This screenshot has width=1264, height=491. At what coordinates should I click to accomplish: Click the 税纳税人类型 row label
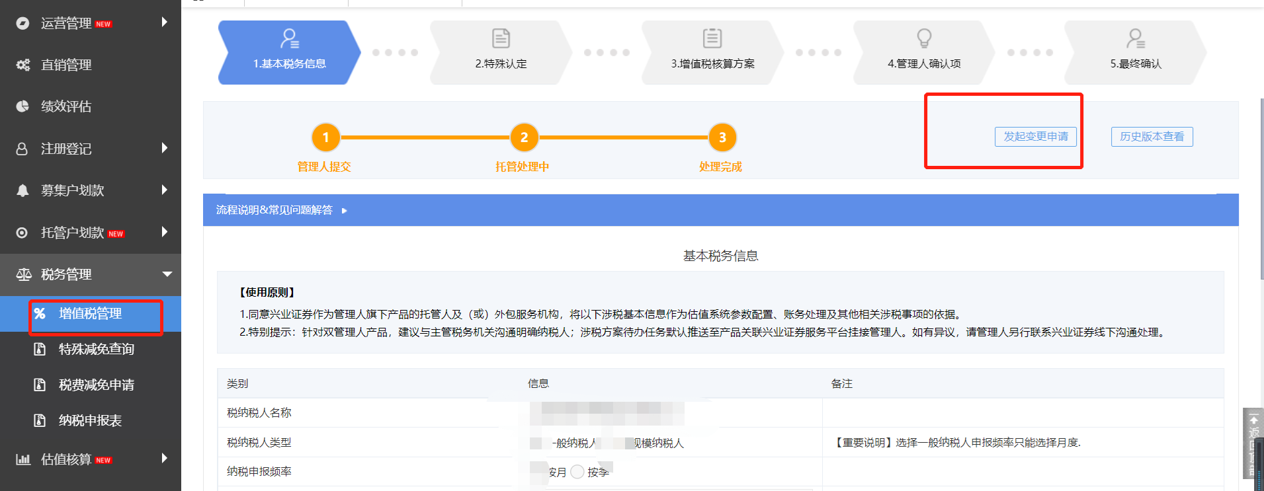click(x=259, y=442)
